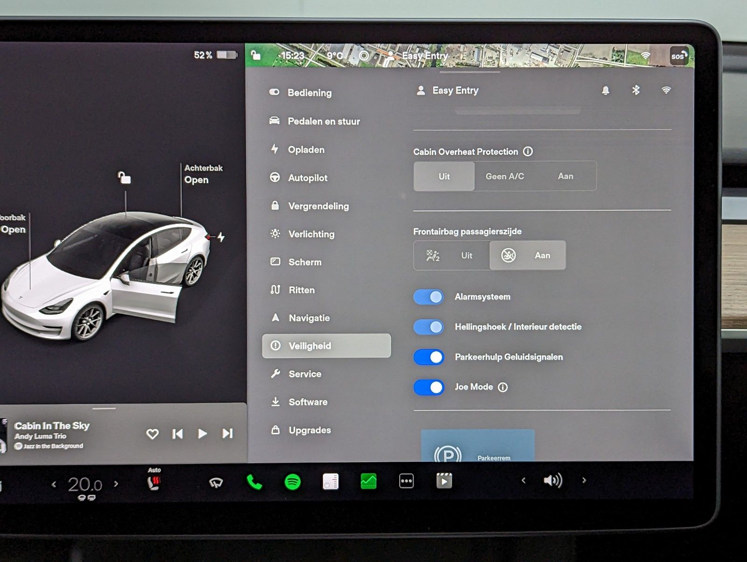Open notifications bell icon

point(606,90)
